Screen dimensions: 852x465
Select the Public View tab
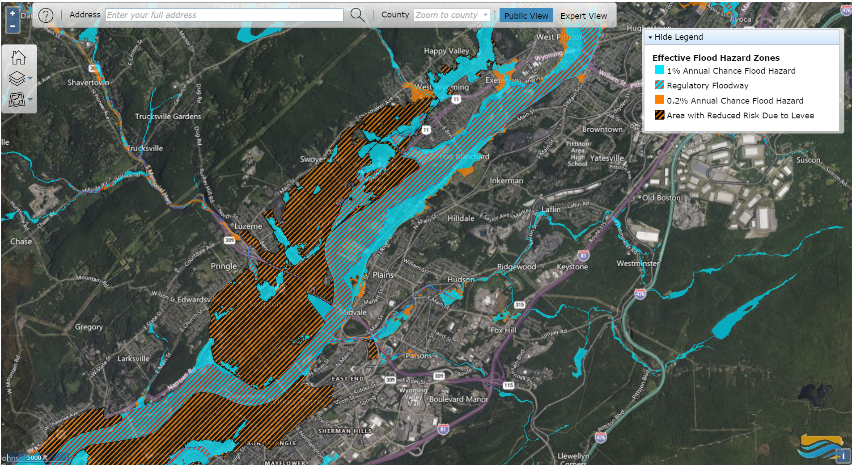[526, 15]
